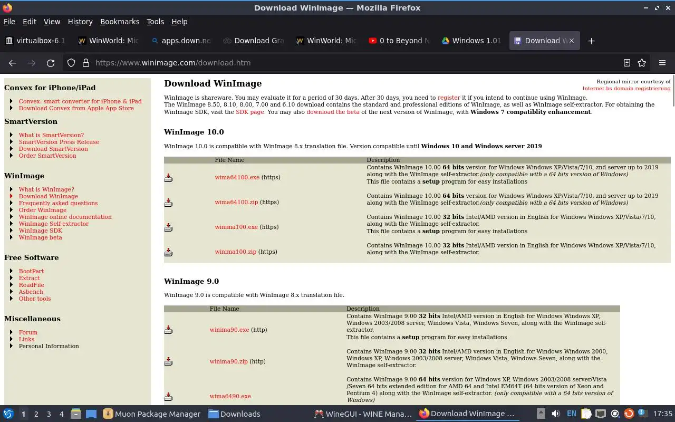Viewport: 675px width, 422px height.
Task: Click the file manager launcher in taskbar
Action: coord(76,414)
